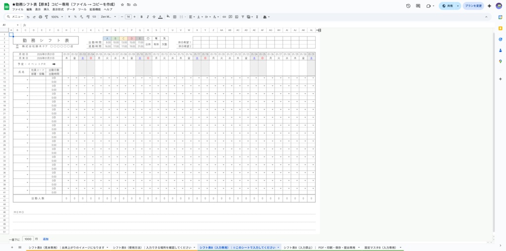The image size is (506, 251).
Task: Click the 共有 share button
Action: pos(448,6)
